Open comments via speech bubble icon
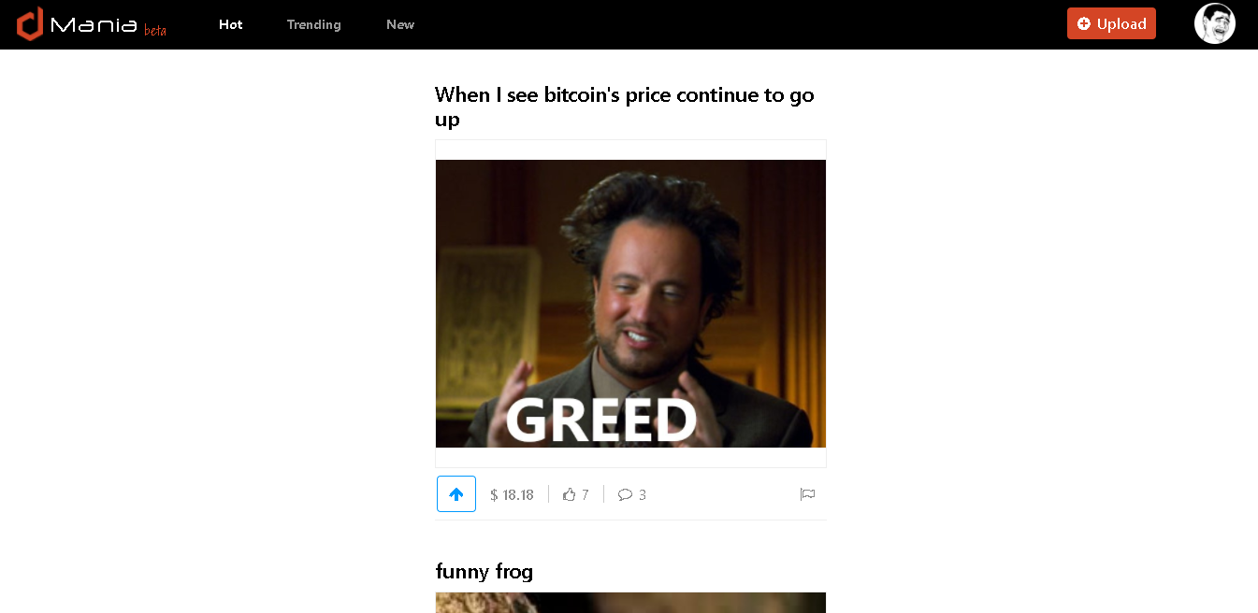 625,494
